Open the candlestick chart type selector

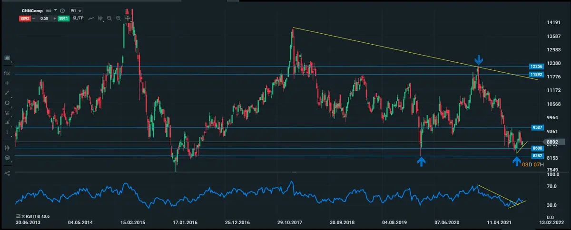tap(100, 19)
